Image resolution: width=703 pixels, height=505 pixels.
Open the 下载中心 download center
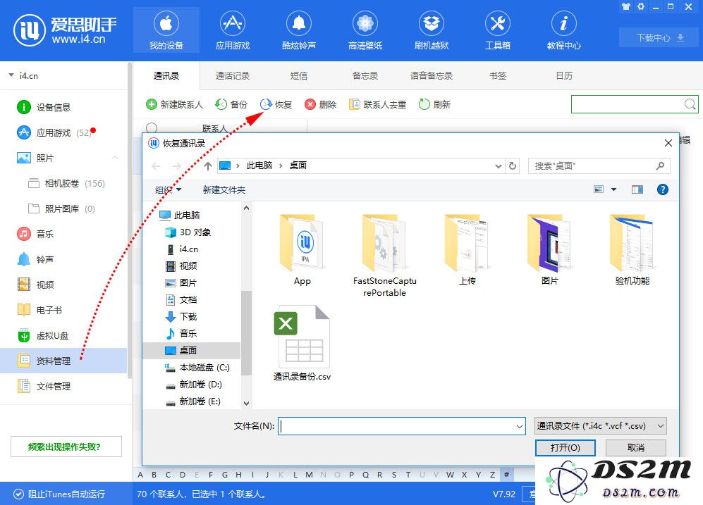click(659, 37)
